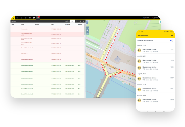Screen dimensions: 185x127
Task: Click the filter icon in registers toolbar
Action: [77, 21]
